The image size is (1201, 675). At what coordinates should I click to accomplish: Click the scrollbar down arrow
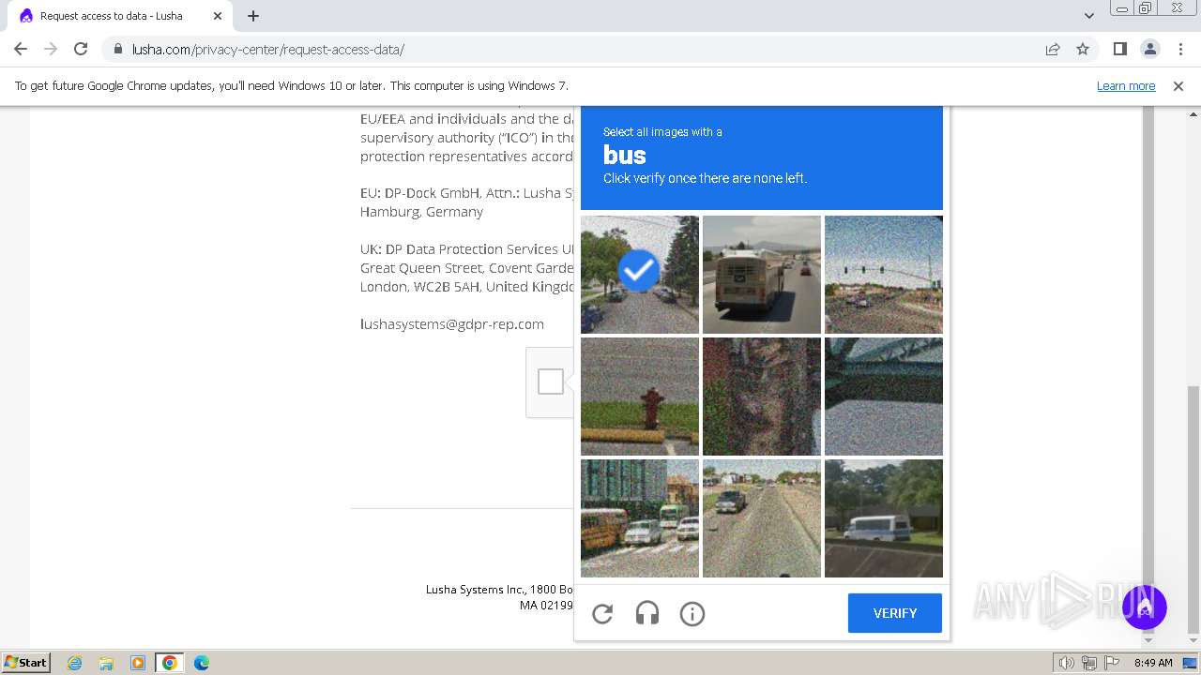[1192, 640]
